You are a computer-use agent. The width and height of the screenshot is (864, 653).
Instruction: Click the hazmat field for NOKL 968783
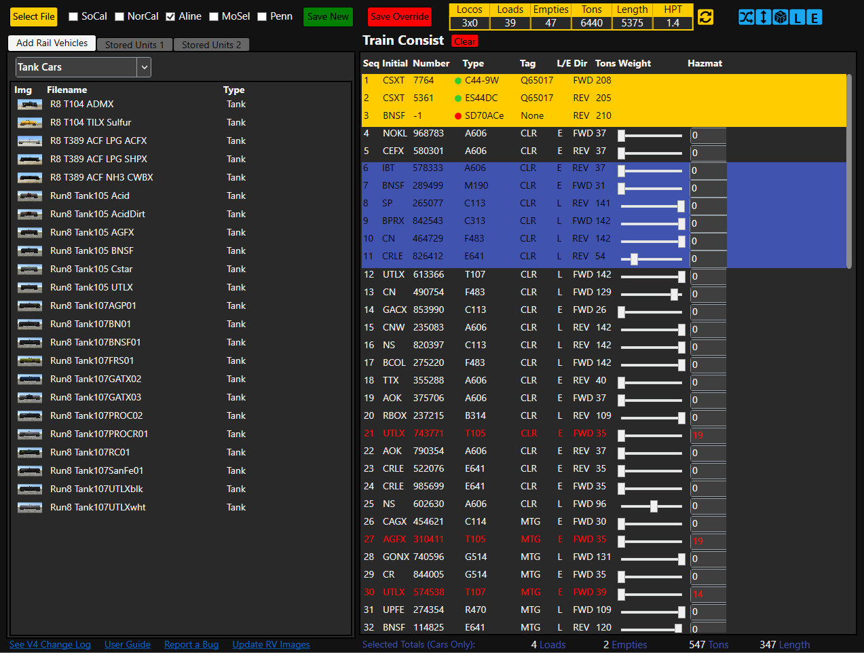(708, 136)
